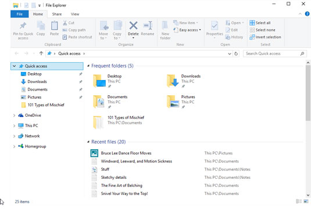The width and height of the screenshot is (311, 209).
Task: Select the Sketchy details file
Action: pos(113,178)
